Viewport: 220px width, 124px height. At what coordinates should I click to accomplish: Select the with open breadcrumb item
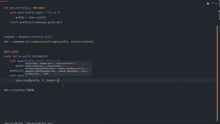40,123
